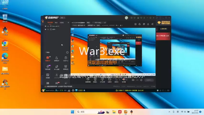204x115 pixels.
Task: Toggle lock on 全屏 1 source
Action: pyautogui.click(x=48, y=29)
